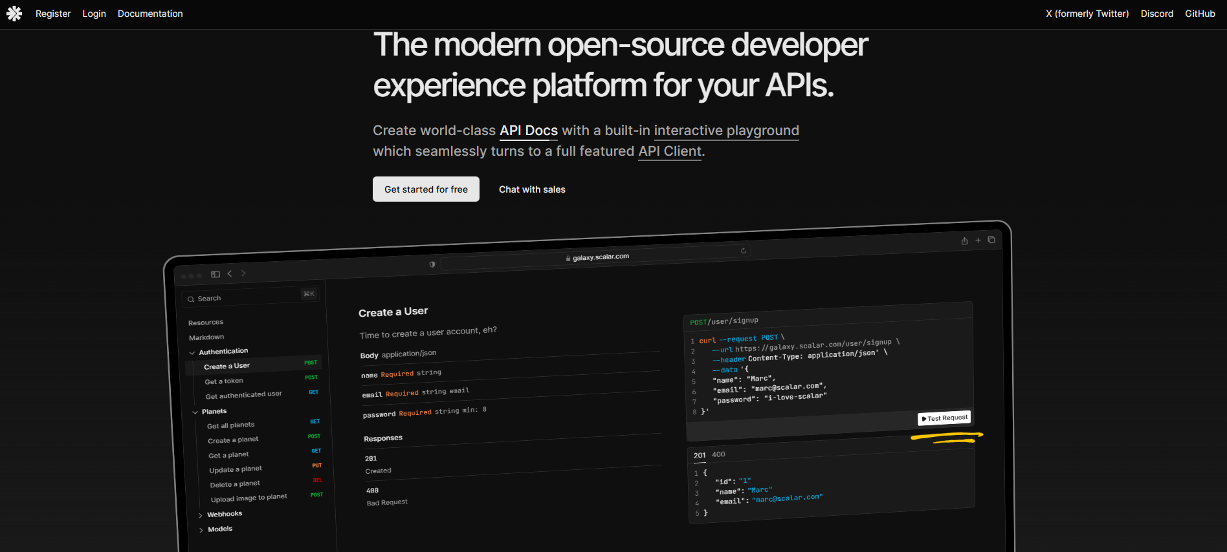Click the browser forward arrow icon
1227x552 pixels.
[243, 273]
